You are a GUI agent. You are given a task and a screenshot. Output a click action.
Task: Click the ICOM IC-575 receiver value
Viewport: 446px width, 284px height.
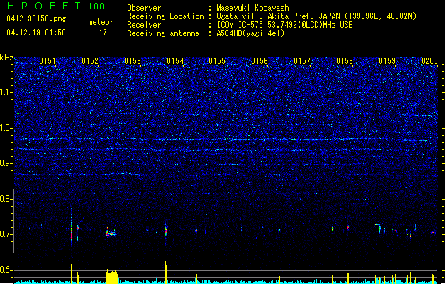point(284,25)
